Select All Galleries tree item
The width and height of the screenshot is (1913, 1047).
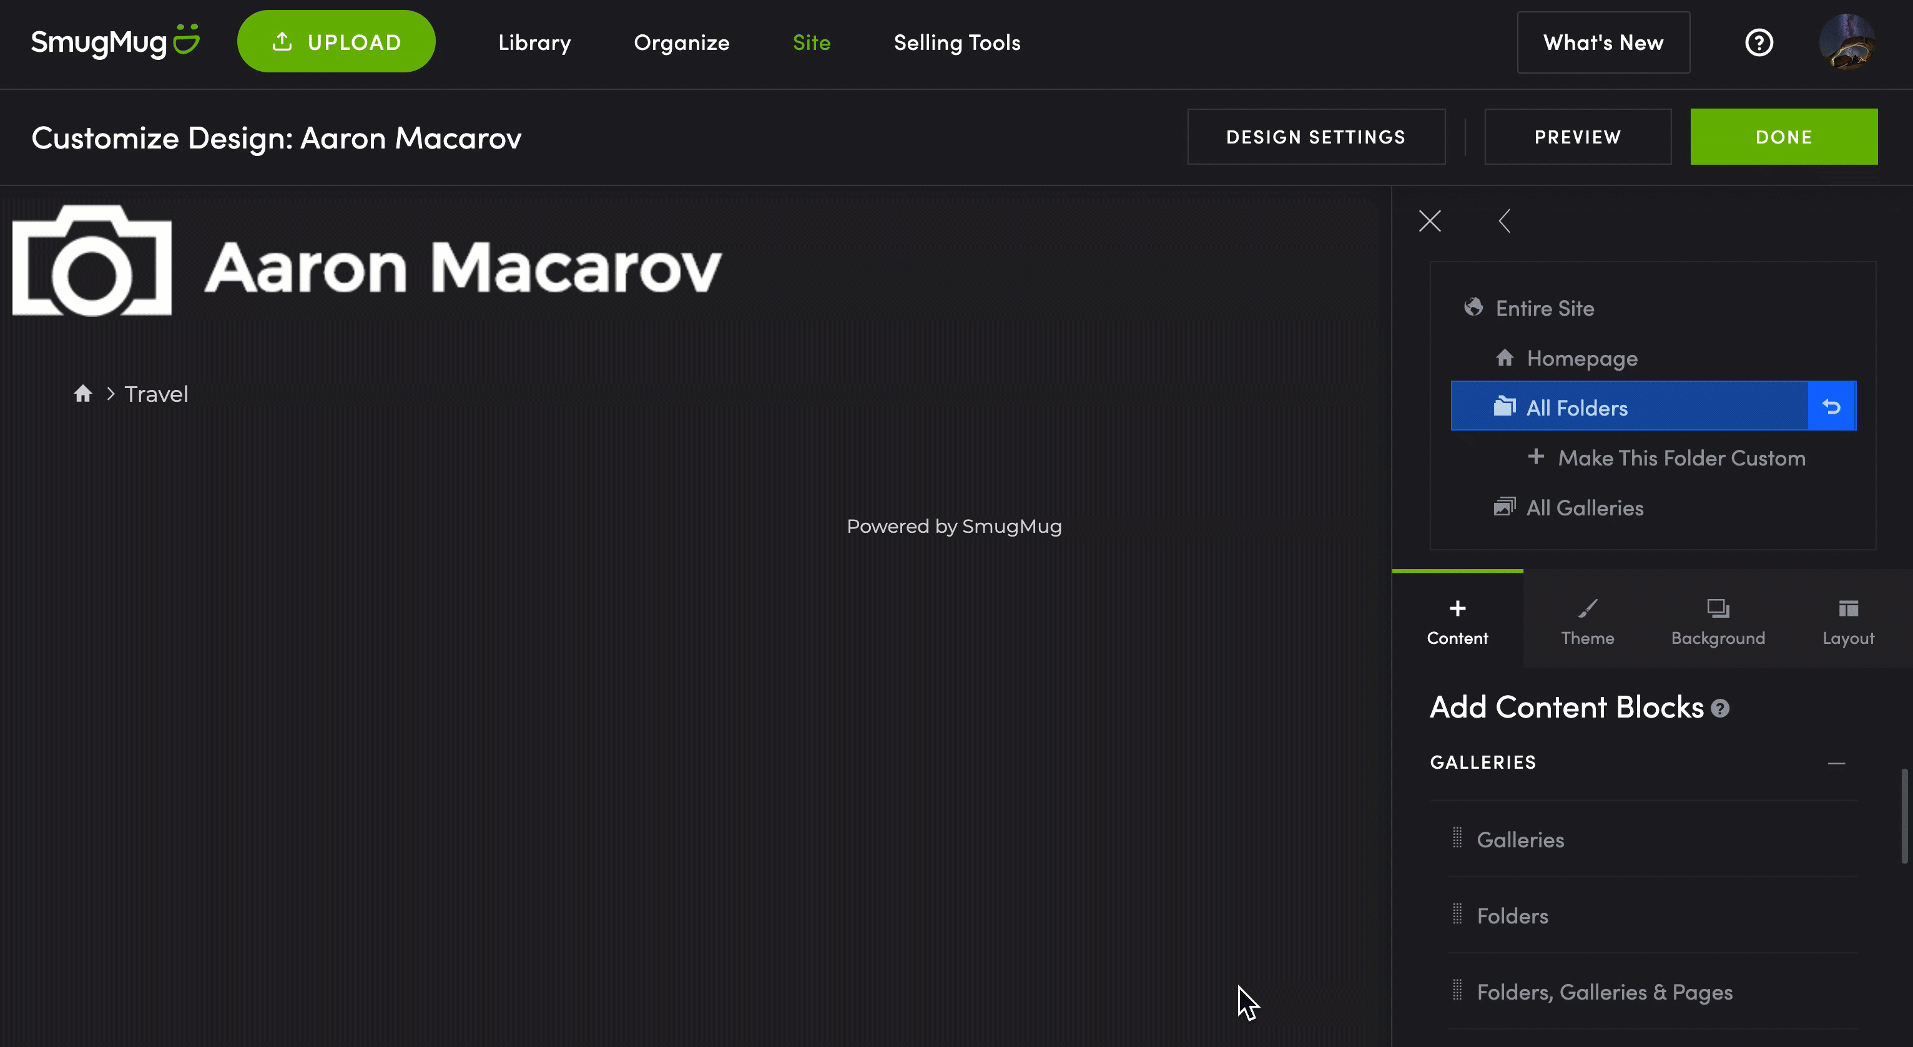click(1584, 507)
